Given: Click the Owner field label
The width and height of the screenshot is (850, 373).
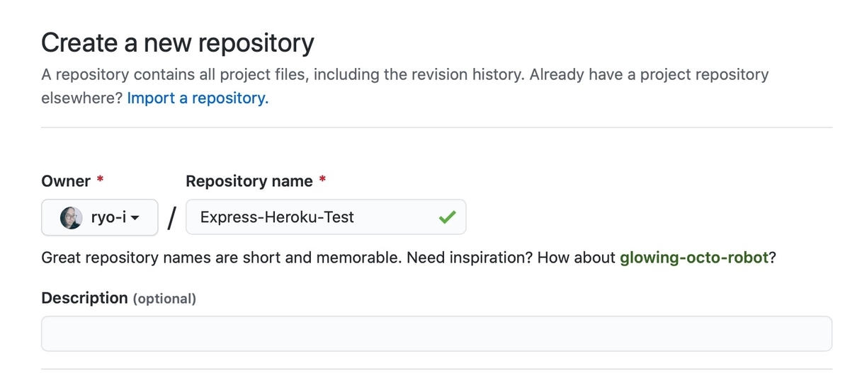Looking at the screenshot, I should pos(66,181).
